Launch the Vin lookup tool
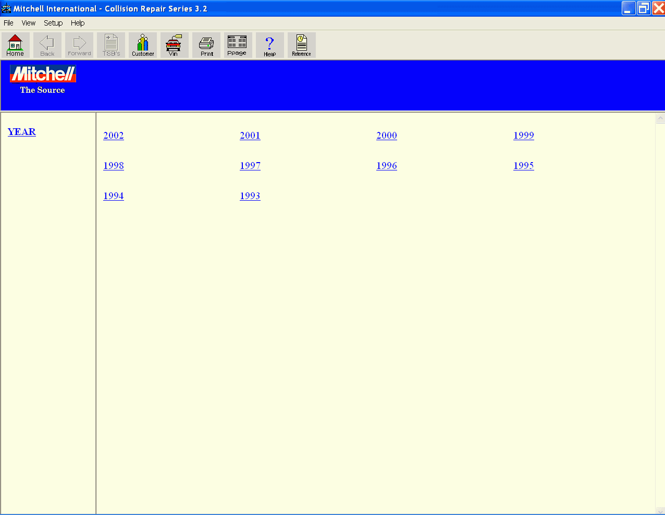This screenshot has height=515, width=665. [174, 45]
